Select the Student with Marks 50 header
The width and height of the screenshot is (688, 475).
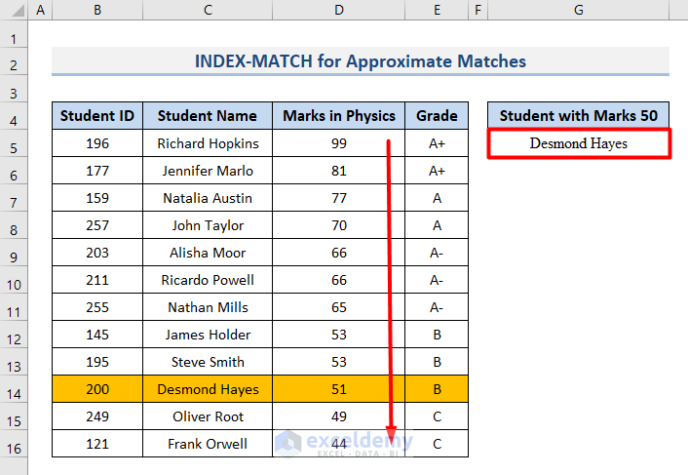click(x=579, y=116)
